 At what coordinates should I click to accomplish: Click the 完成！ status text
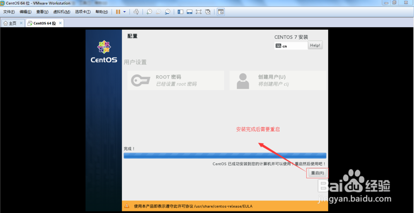(x=129, y=149)
